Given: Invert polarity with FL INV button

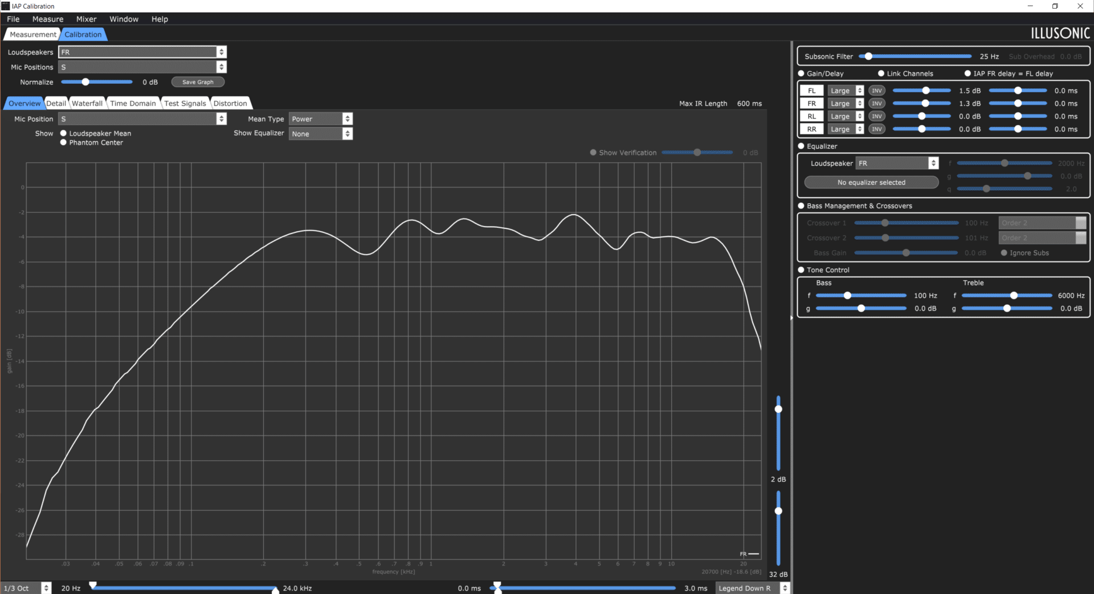Looking at the screenshot, I should pyautogui.click(x=876, y=91).
